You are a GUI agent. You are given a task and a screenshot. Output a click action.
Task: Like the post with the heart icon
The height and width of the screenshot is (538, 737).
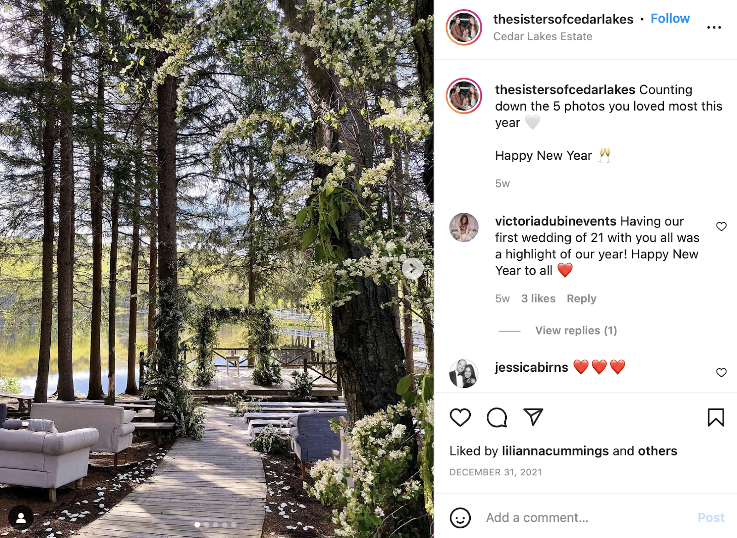coord(460,417)
